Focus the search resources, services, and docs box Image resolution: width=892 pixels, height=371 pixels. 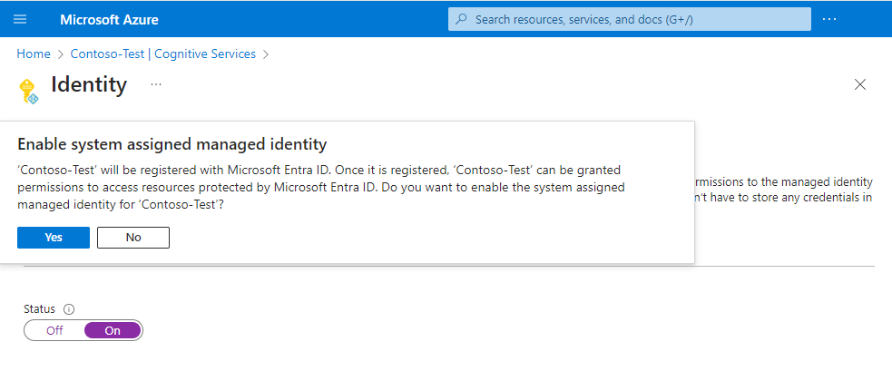point(629,19)
